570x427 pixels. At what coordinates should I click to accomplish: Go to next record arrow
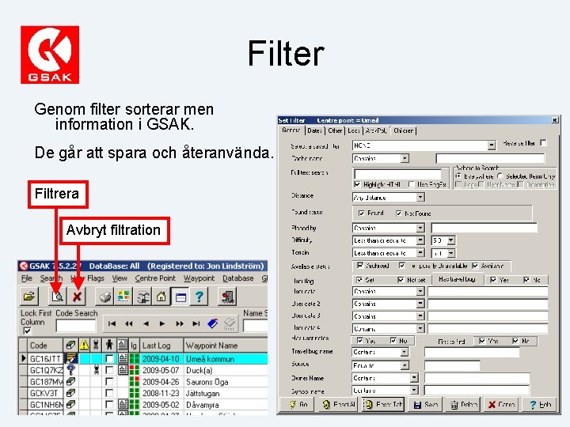pyautogui.click(x=162, y=323)
